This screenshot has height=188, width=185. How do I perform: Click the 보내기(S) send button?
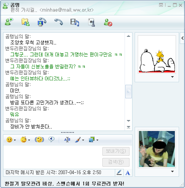pos(116,151)
